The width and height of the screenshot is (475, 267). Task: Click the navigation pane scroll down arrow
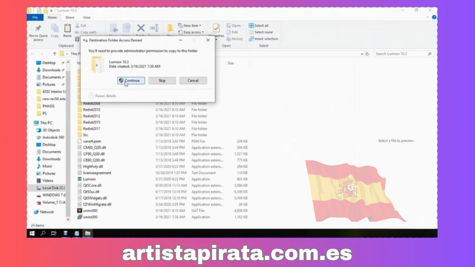point(68,219)
